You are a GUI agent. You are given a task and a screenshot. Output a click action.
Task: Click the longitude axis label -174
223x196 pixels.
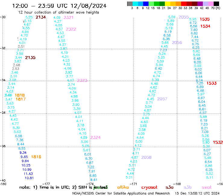click(90, 184)
